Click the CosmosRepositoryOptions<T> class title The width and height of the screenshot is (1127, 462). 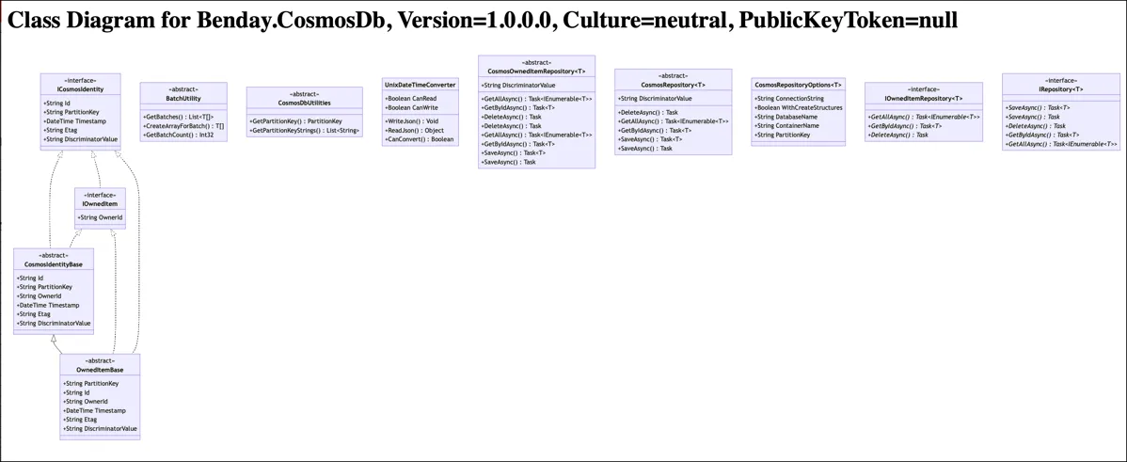coord(799,85)
